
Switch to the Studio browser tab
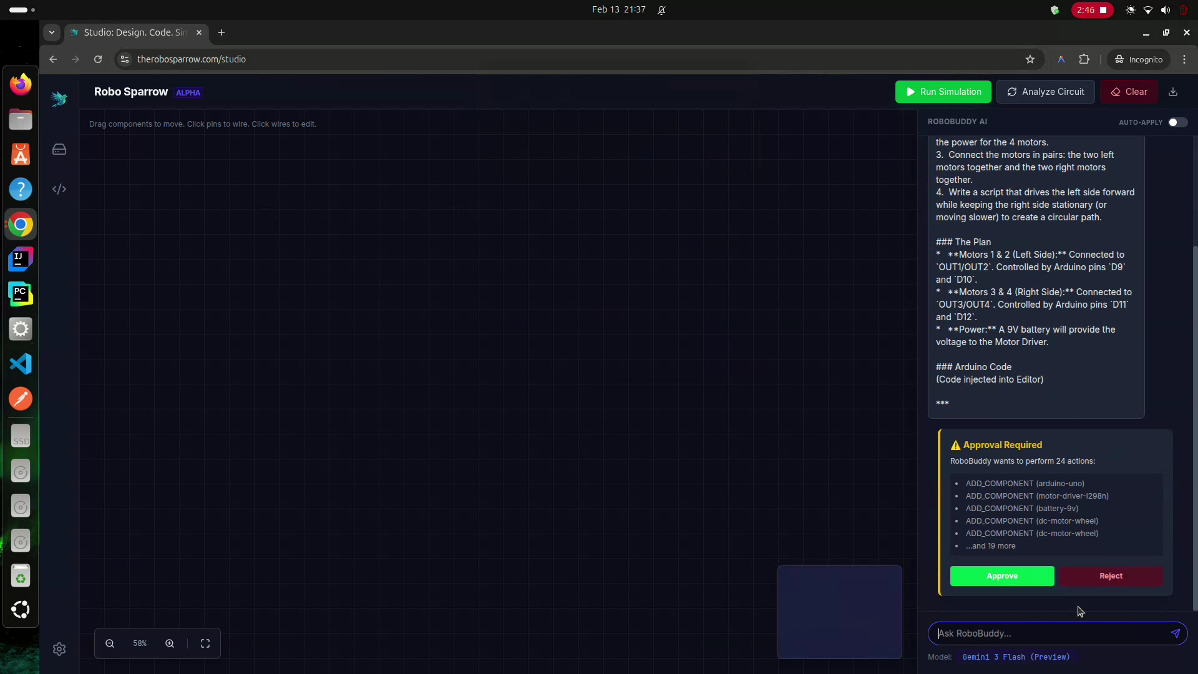pyautogui.click(x=134, y=32)
